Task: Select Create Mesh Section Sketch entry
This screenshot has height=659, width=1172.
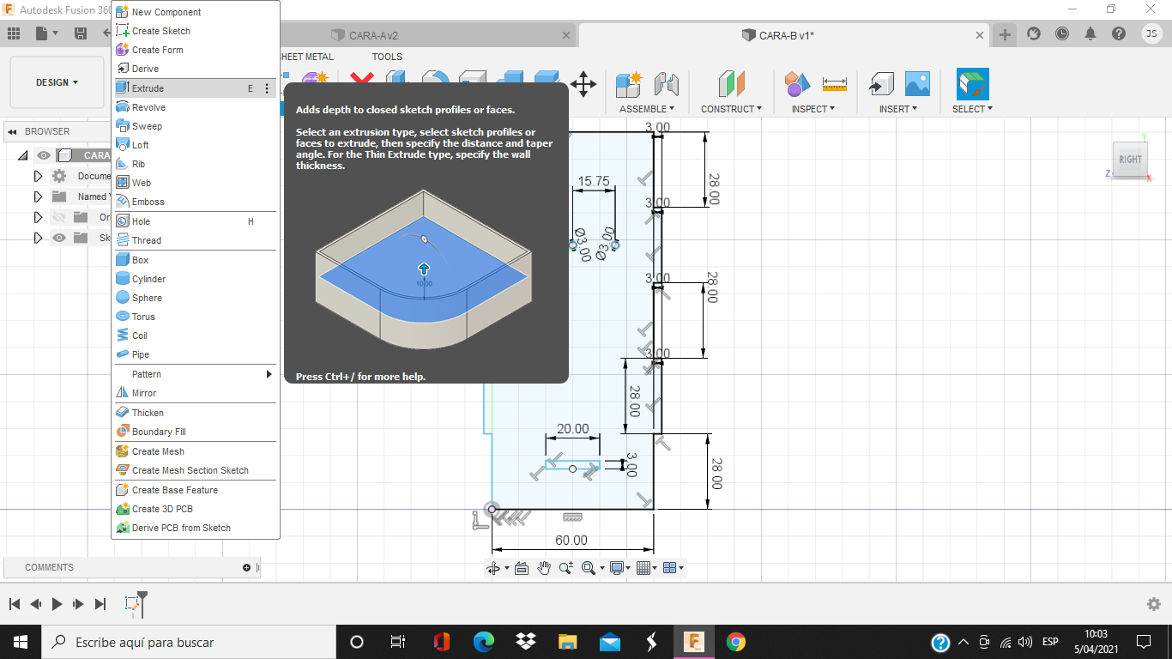Action: point(196,470)
